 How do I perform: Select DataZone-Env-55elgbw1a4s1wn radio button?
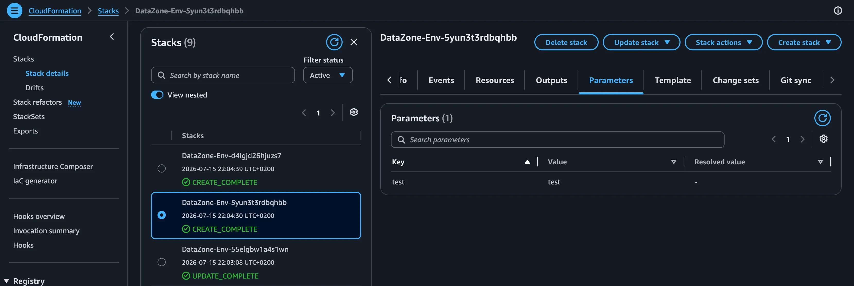161,262
